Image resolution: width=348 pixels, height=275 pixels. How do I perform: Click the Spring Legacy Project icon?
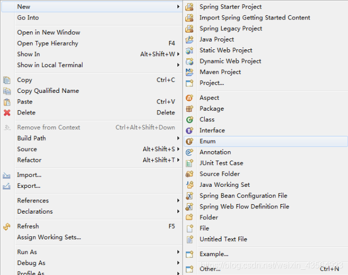click(189, 29)
